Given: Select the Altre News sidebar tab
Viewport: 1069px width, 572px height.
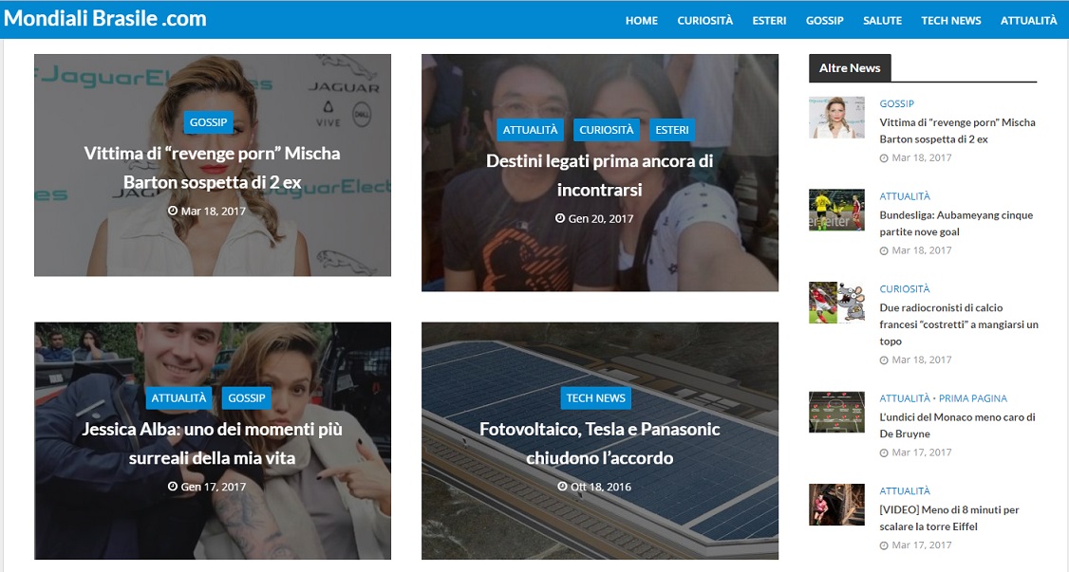Looking at the screenshot, I should 850,68.
